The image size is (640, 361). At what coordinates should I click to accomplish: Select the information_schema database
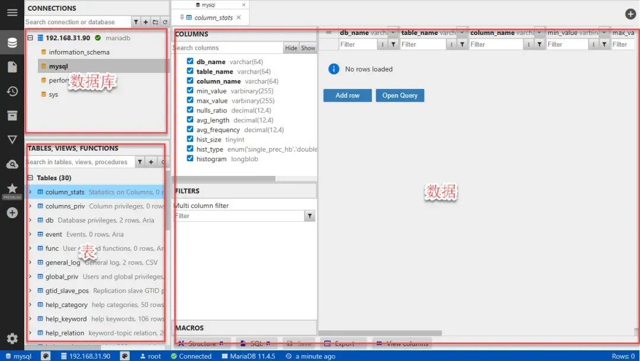coord(79,52)
